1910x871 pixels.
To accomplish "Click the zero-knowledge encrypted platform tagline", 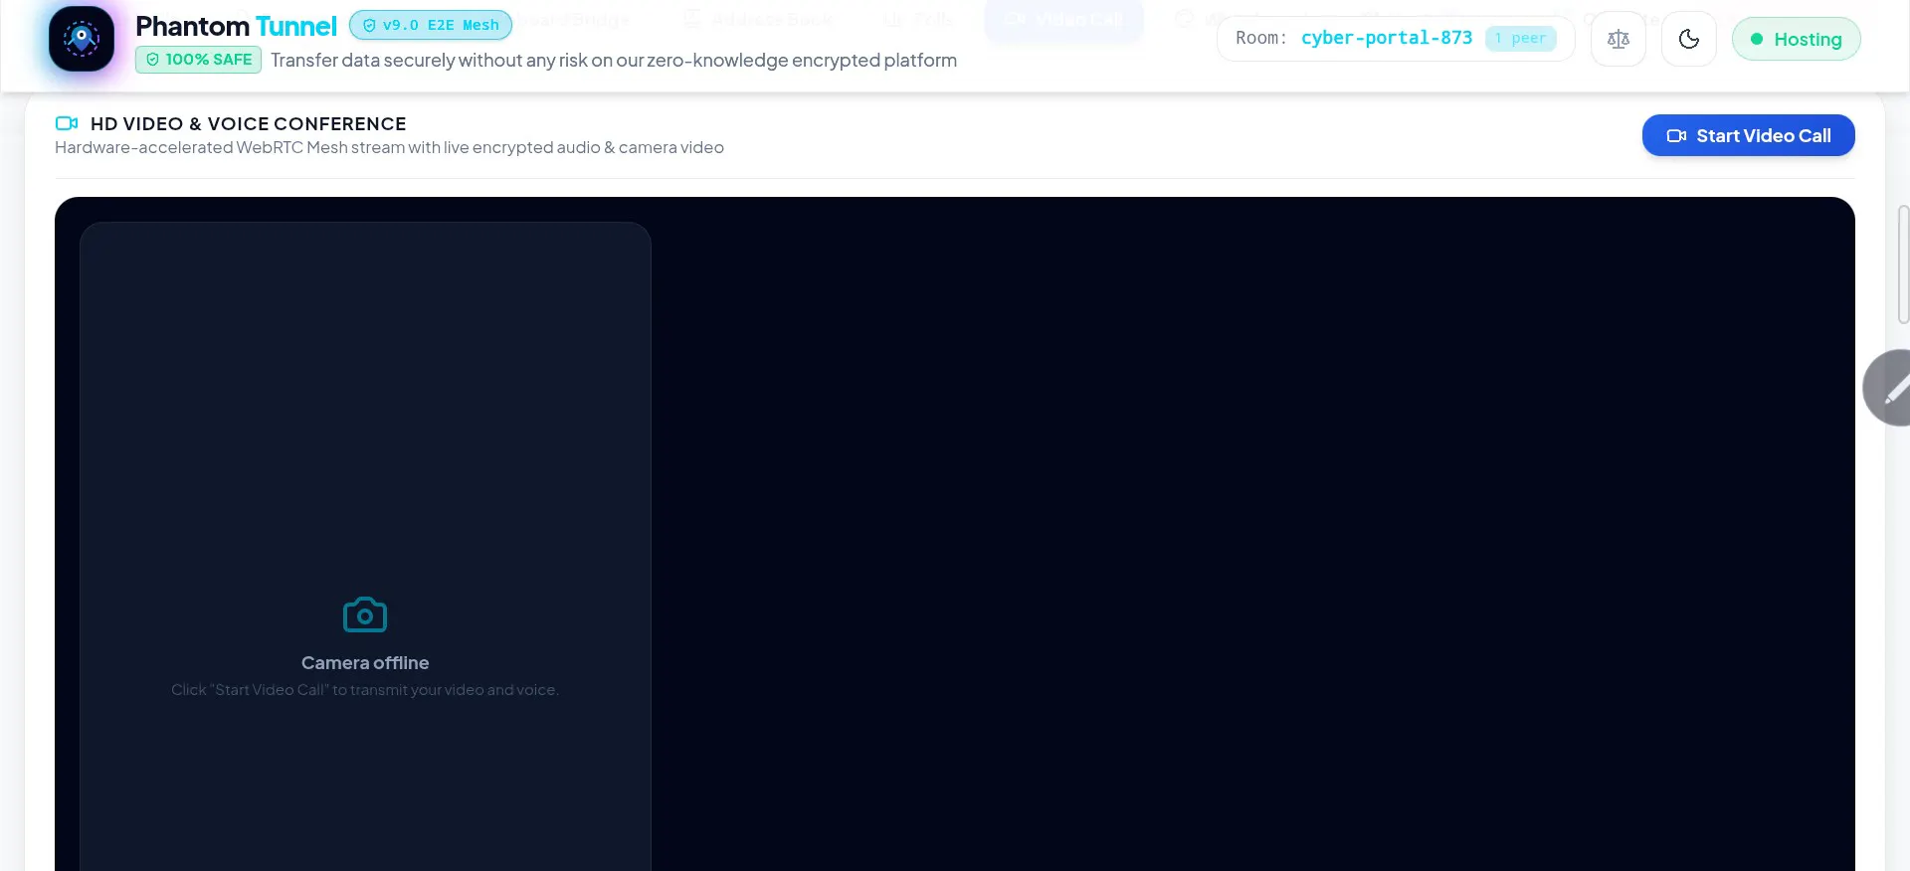I will [x=614, y=60].
